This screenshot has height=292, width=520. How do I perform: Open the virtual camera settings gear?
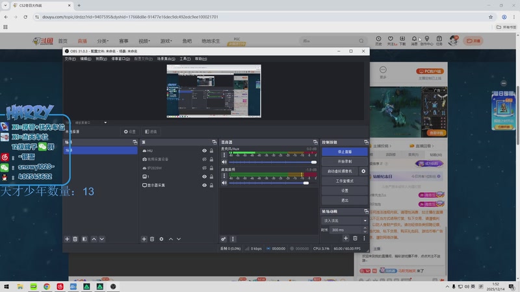tap(363, 171)
